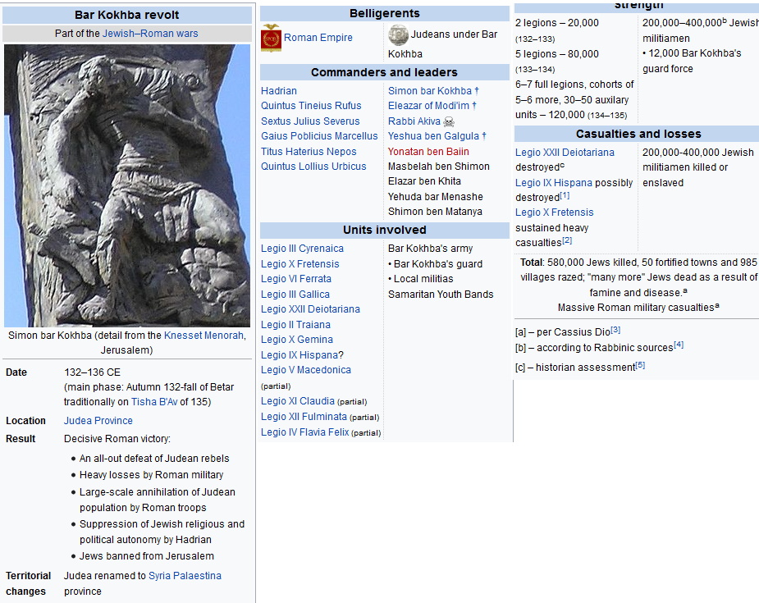Image resolution: width=759 pixels, height=603 pixels.
Task: Open citation [5] for historian assessment
Action: click(640, 366)
